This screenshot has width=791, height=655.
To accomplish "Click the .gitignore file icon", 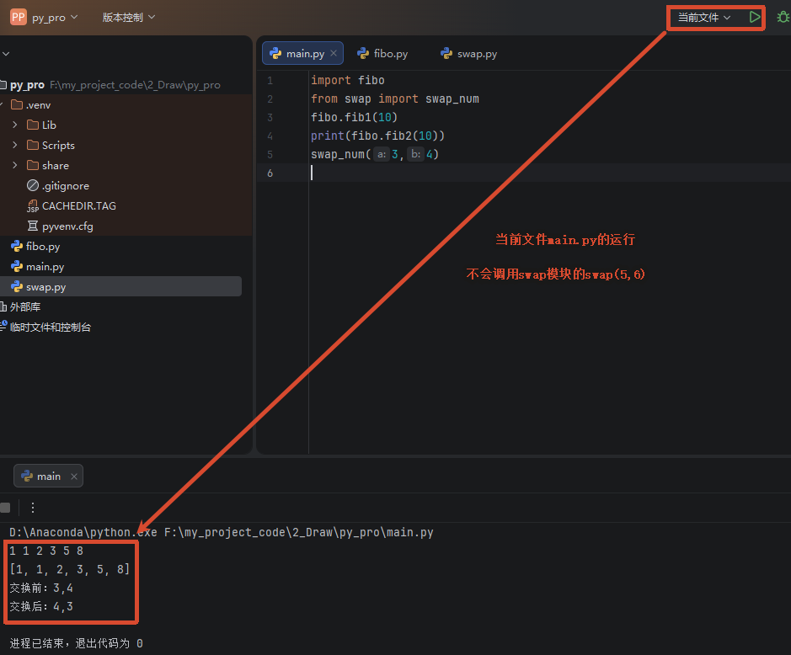I will pos(33,185).
